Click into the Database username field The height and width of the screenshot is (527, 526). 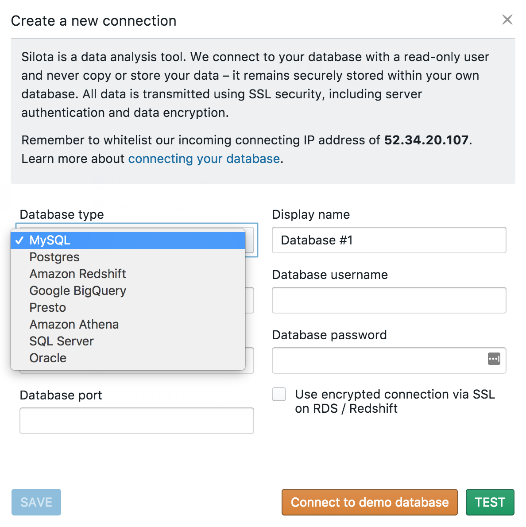(389, 300)
